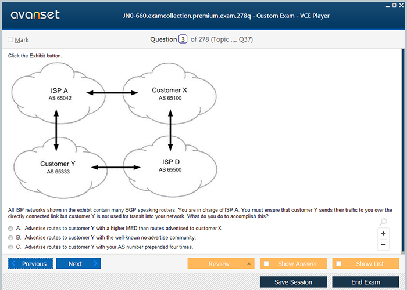This screenshot has width=407, height=290.
Task: Tick the Mark checkbox
Action: [x=10, y=39]
